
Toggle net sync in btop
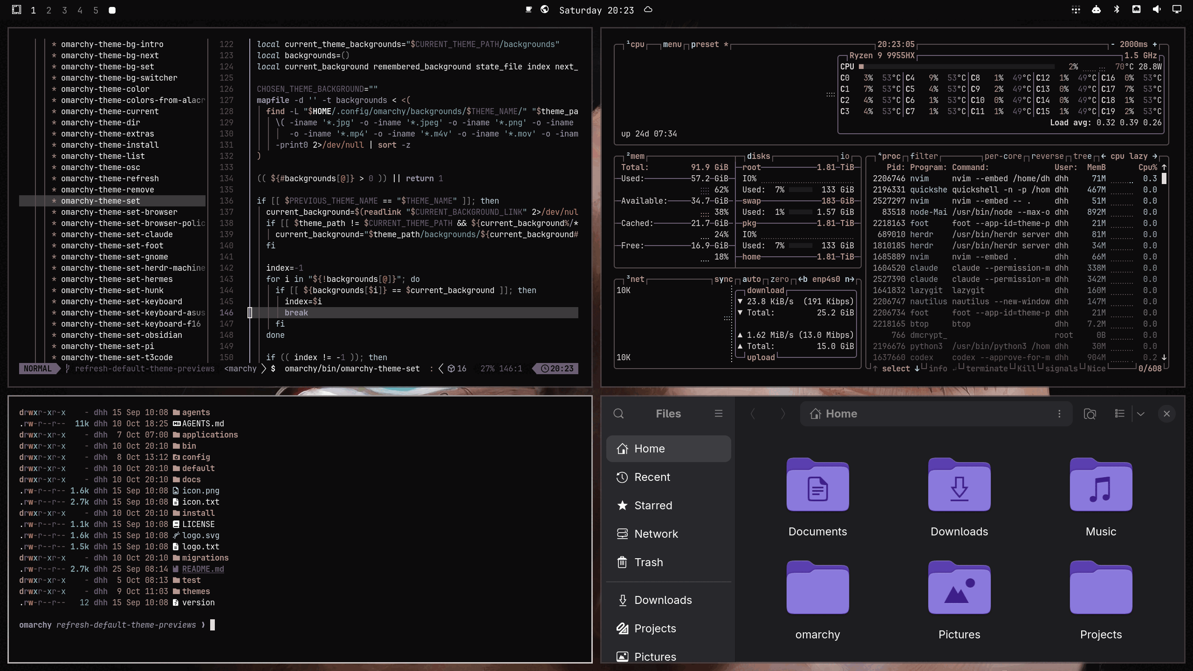coord(723,279)
